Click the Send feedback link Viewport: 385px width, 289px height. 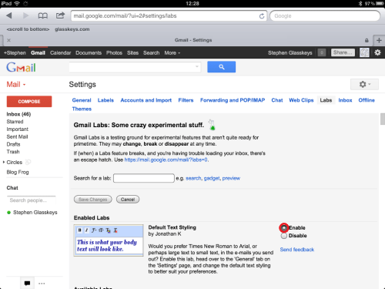[x=297, y=250]
